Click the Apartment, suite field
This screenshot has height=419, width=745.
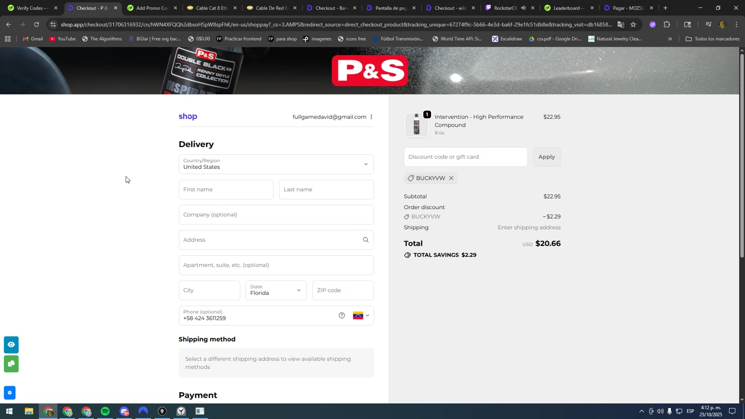276,265
